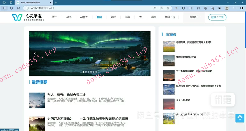
Task: Open the 互动 menu item
Action: (x=127, y=17)
